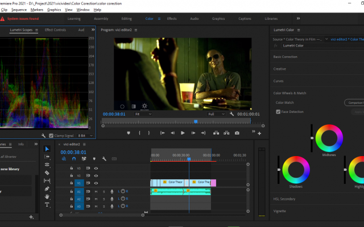The image size is (364, 227).
Task: Toggle Clamp Signal checkbox
Action: click(x=51, y=136)
